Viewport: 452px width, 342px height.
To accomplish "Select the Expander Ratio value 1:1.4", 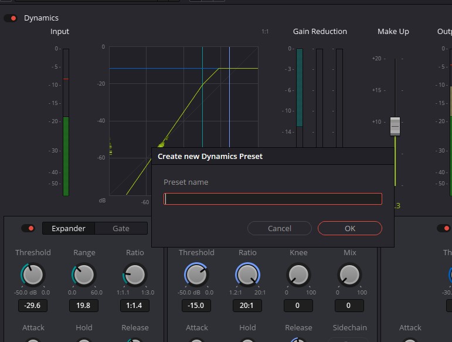I will [x=135, y=306].
